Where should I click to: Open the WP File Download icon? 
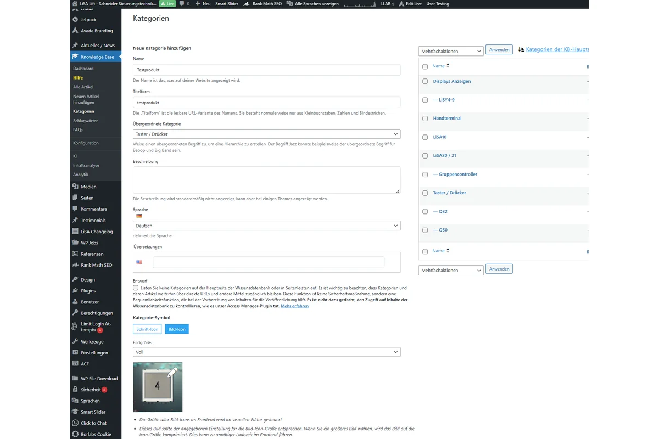76,378
